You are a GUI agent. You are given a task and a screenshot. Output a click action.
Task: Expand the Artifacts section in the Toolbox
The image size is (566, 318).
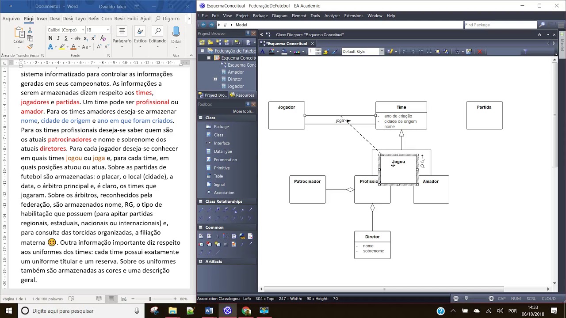[x=201, y=261]
